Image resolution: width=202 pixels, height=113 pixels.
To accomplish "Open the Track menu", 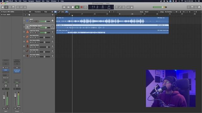I will tap(25, 1).
